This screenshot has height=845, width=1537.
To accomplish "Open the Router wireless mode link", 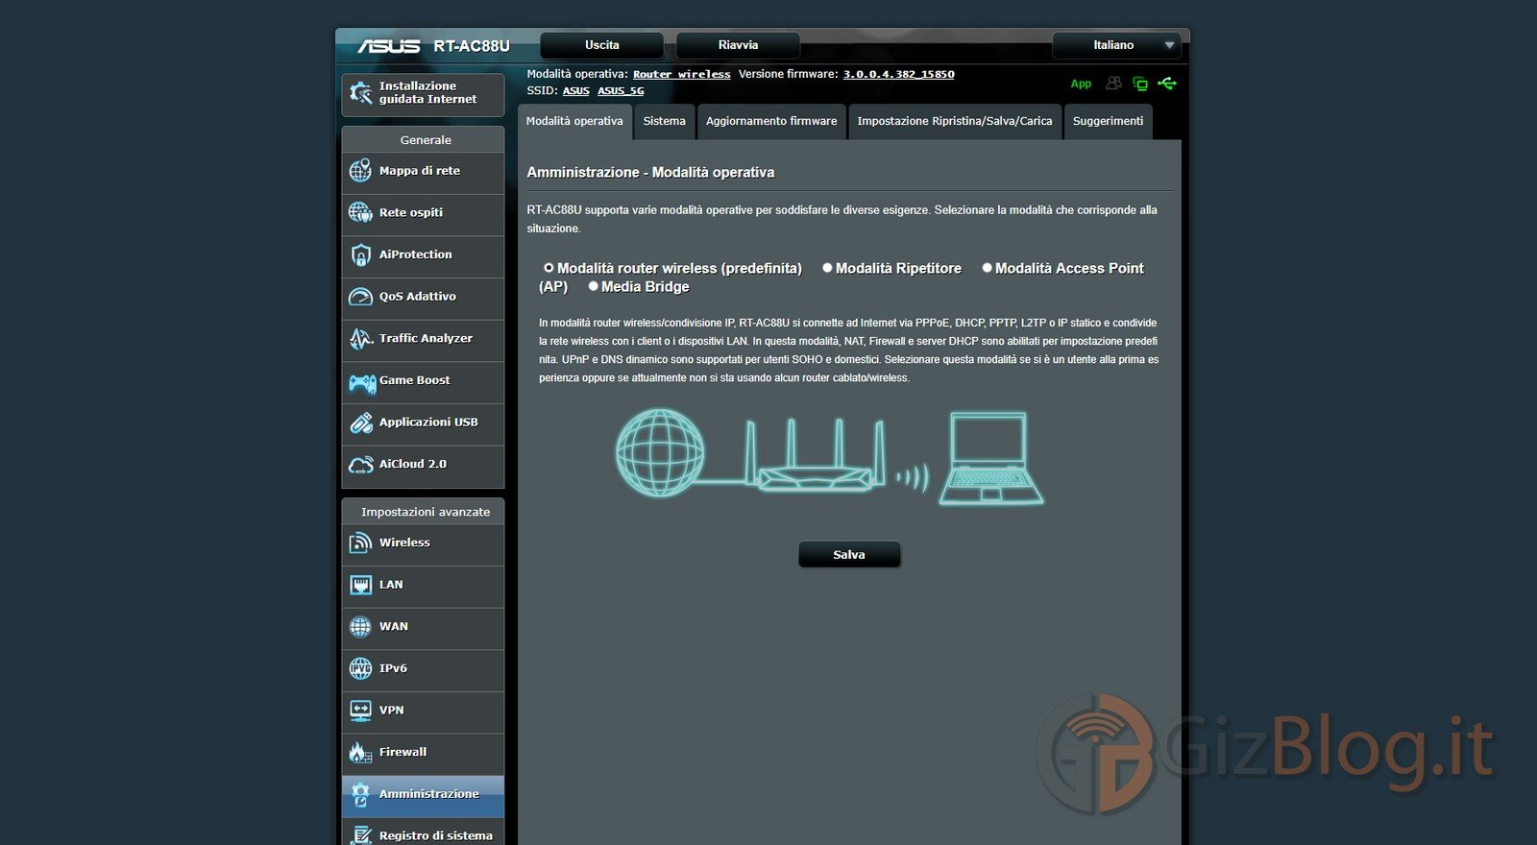I will coord(682,74).
